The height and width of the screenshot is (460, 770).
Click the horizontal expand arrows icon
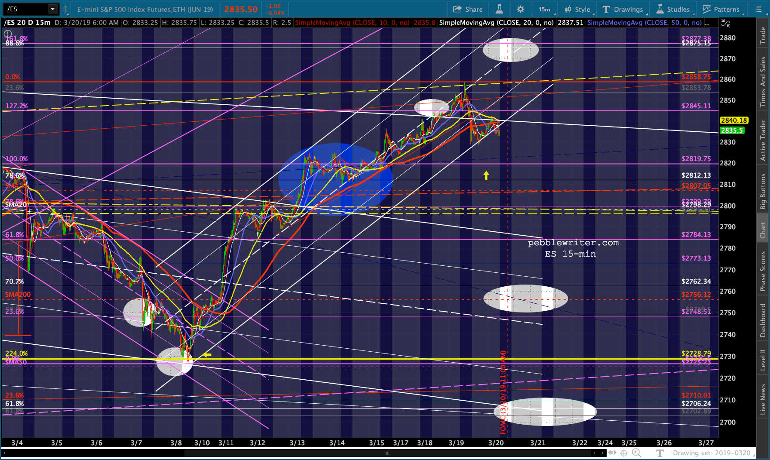(612, 453)
